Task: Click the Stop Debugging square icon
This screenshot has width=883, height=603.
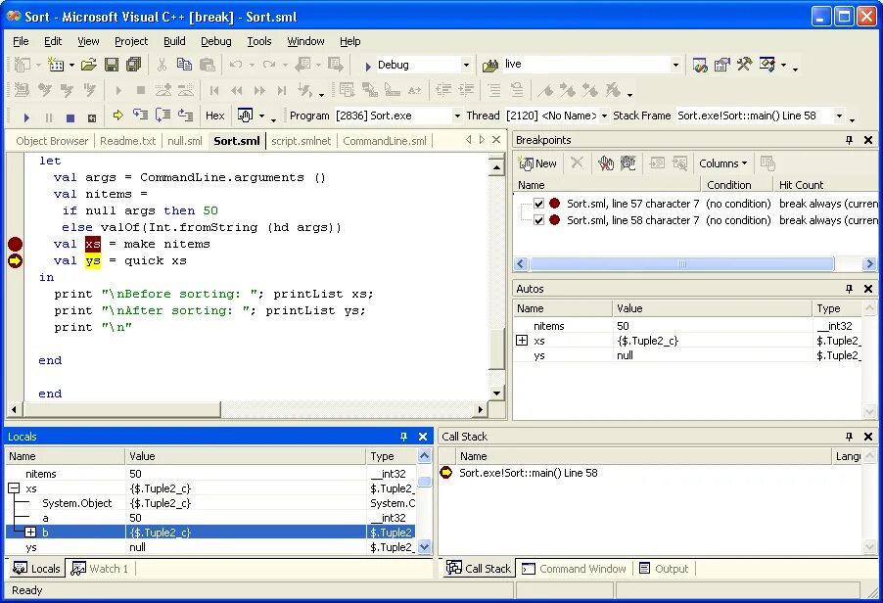Action: 70,117
